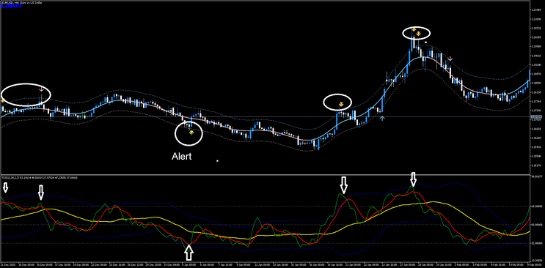This screenshot has width=545, height=268.
Task: Click the 32.0000 level label in the TDI scale
Action: point(538,243)
